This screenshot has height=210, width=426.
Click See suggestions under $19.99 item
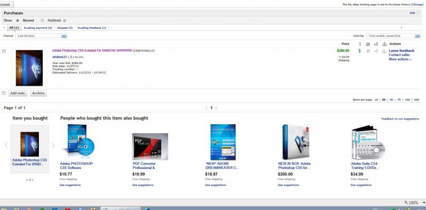click(x=143, y=185)
